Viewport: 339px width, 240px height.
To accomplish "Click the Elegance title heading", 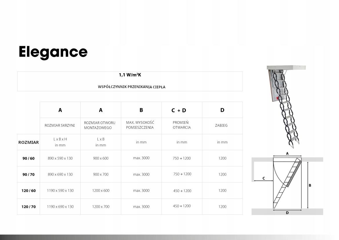I will 53,52.
